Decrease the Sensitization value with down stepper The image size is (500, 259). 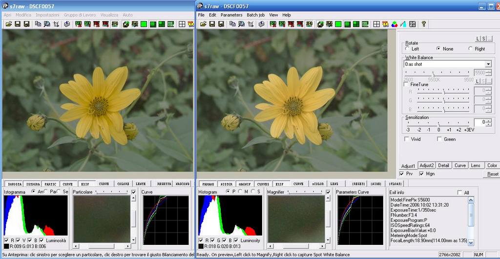coord(488,124)
